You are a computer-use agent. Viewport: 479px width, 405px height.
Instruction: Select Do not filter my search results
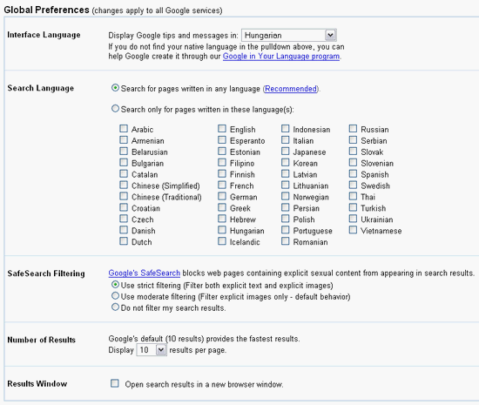115,307
